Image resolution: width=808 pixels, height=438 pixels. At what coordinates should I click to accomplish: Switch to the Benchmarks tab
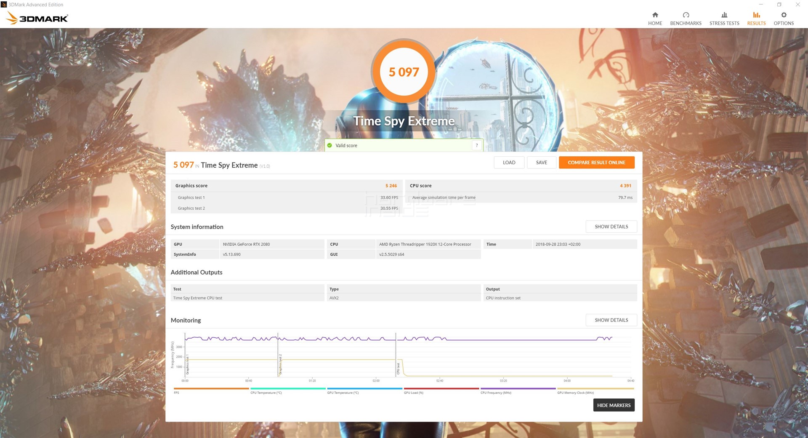685,18
